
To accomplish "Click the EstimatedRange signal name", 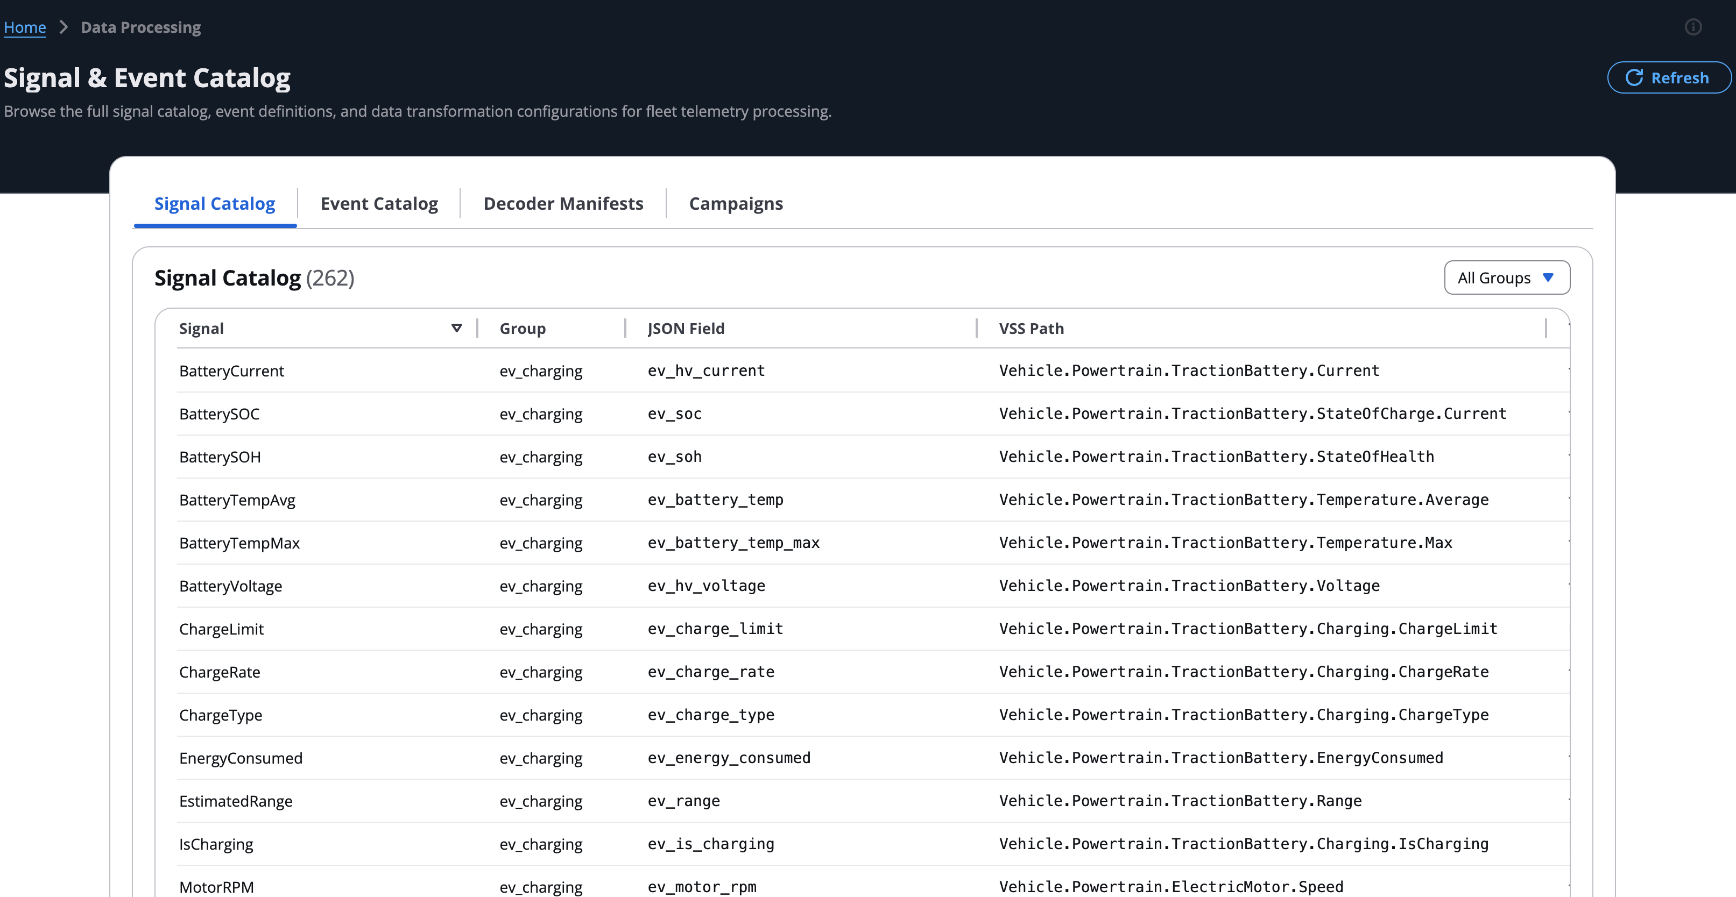I will tap(236, 801).
